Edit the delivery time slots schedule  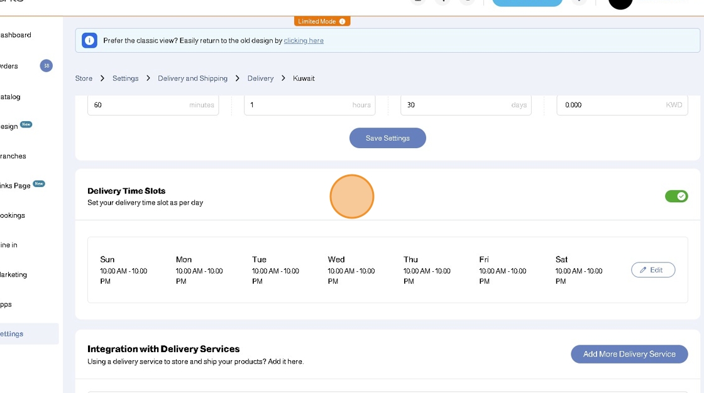[652, 270]
